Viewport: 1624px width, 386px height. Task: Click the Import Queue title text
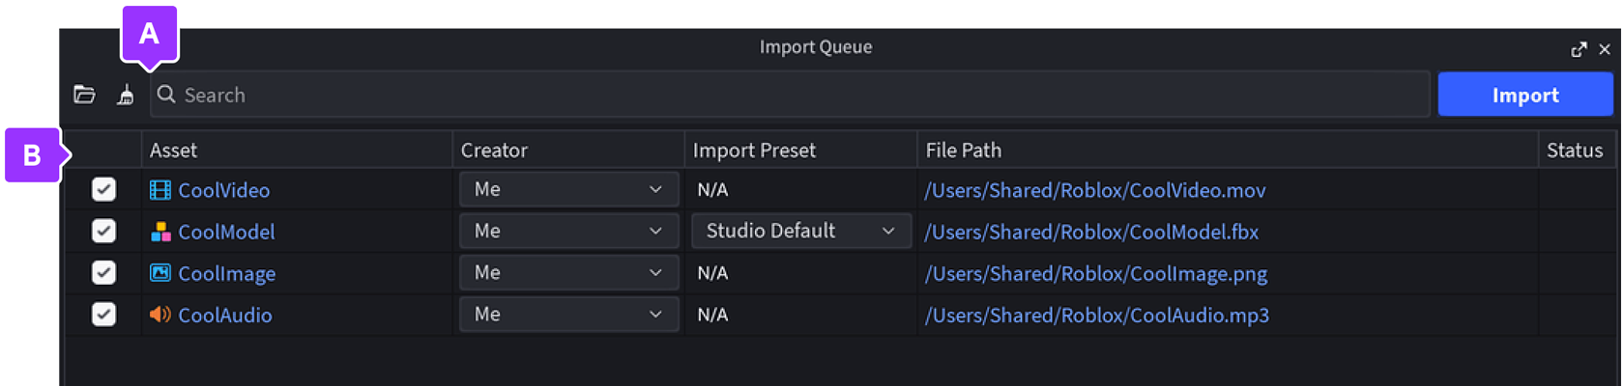816,47
